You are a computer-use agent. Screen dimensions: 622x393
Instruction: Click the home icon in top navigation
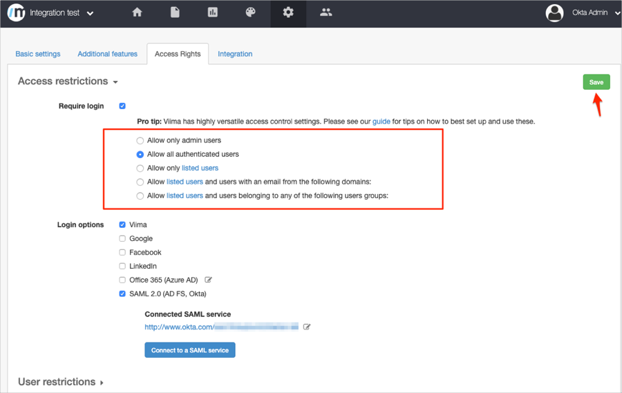coord(137,12)
